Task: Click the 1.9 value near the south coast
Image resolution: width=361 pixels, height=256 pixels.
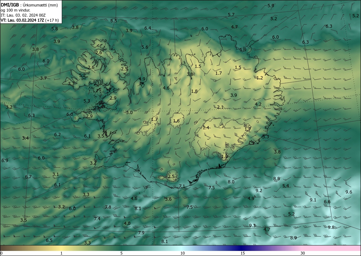Action: point(225,157)
